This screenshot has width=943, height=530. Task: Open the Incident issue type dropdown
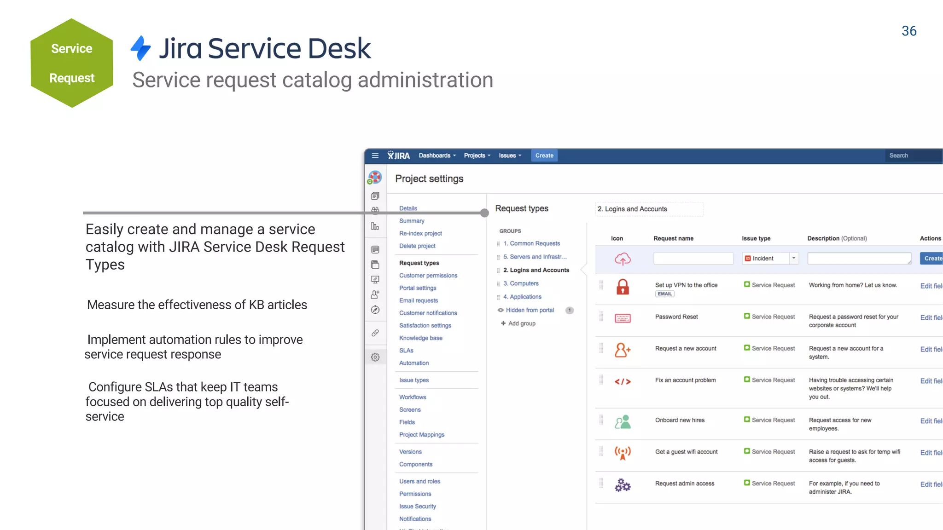(x=770, y=258)
